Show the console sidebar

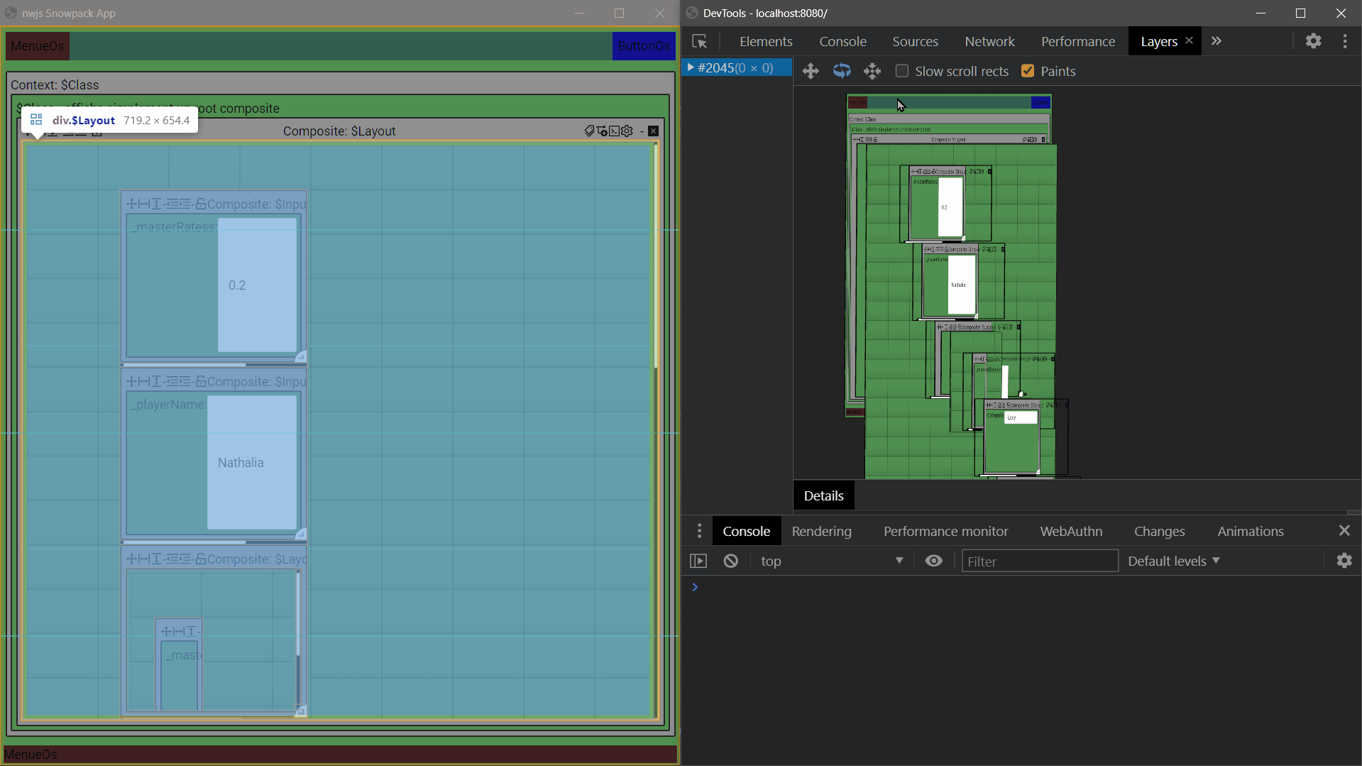click(698, 561)
